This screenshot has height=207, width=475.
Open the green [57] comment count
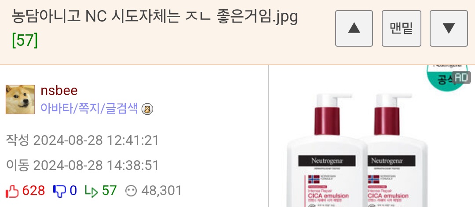[25, 41]
